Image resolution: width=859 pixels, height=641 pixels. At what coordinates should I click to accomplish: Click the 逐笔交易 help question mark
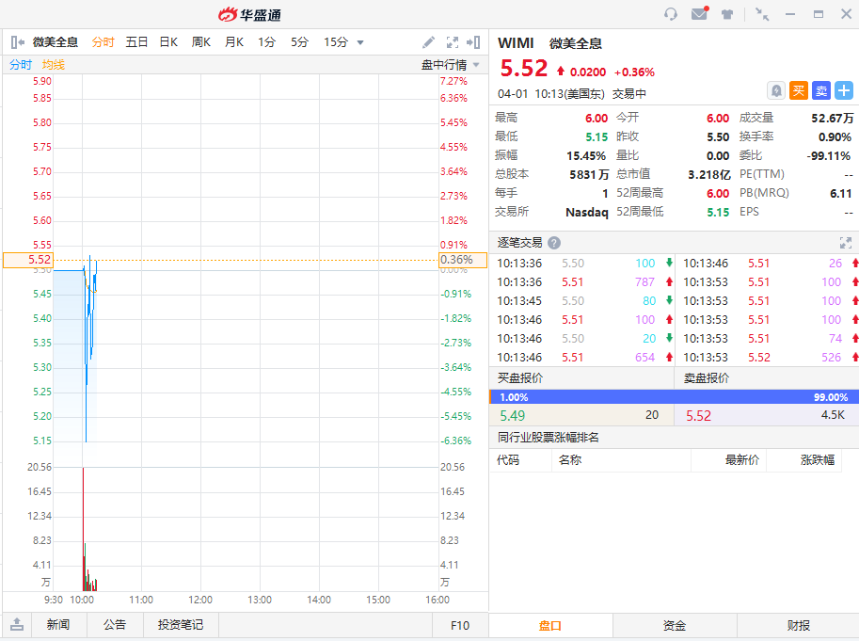click(554, 243)
